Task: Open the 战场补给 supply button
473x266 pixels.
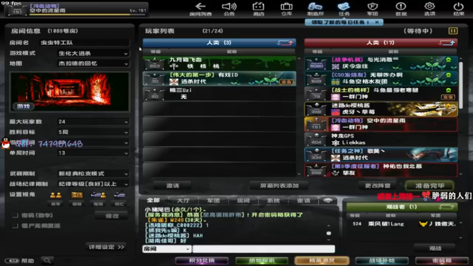Action: [381, 260]
